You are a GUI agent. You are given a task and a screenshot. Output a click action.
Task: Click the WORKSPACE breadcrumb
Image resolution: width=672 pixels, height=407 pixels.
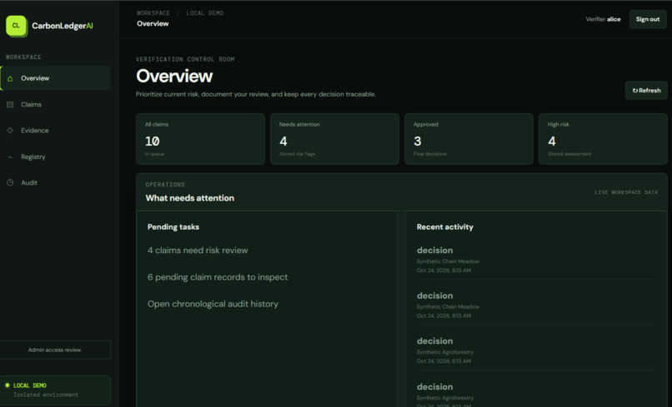coord(153,13)
